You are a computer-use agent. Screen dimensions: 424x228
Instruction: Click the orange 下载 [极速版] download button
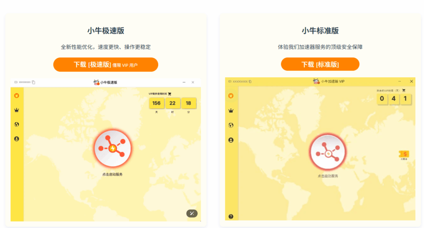106,64
